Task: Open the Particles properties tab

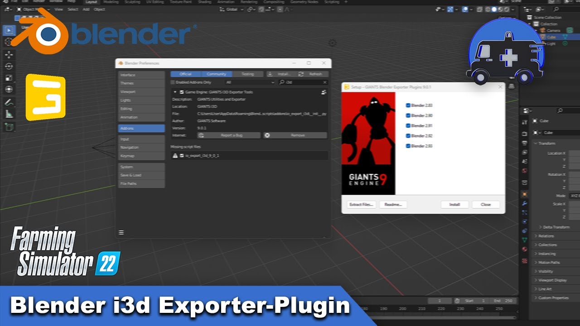Action: 525,212
